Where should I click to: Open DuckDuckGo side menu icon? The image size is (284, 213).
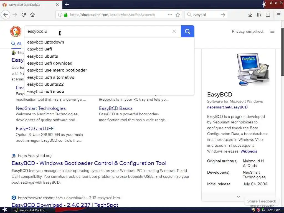click(272, 31)
